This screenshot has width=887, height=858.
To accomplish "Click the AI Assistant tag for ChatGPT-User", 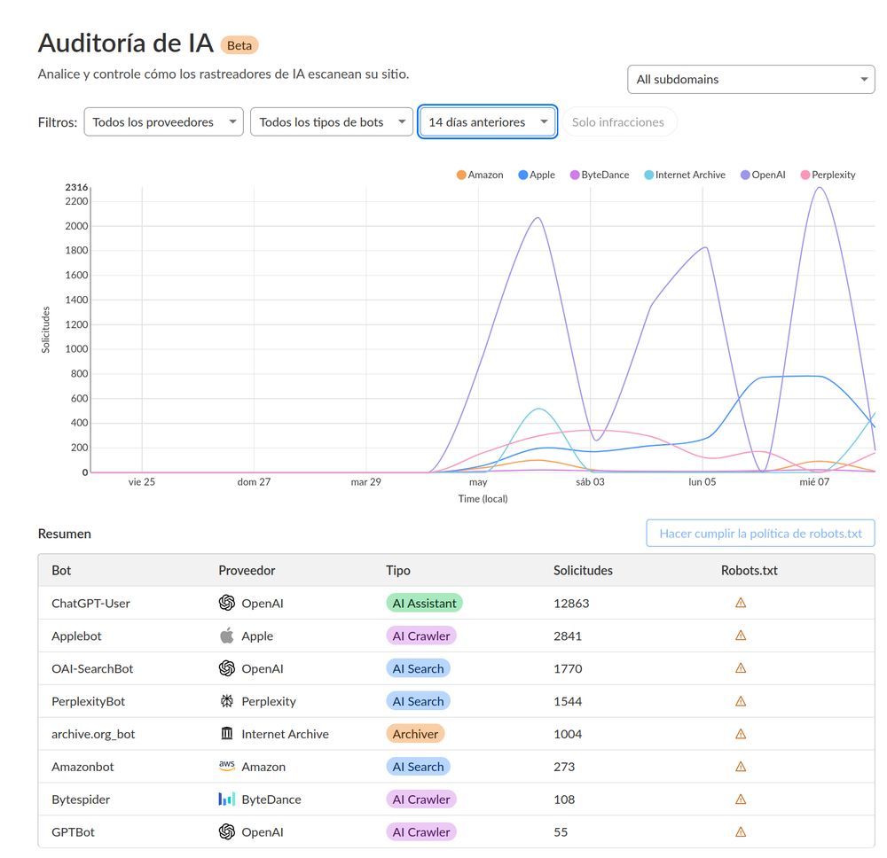I will [424, 603].
